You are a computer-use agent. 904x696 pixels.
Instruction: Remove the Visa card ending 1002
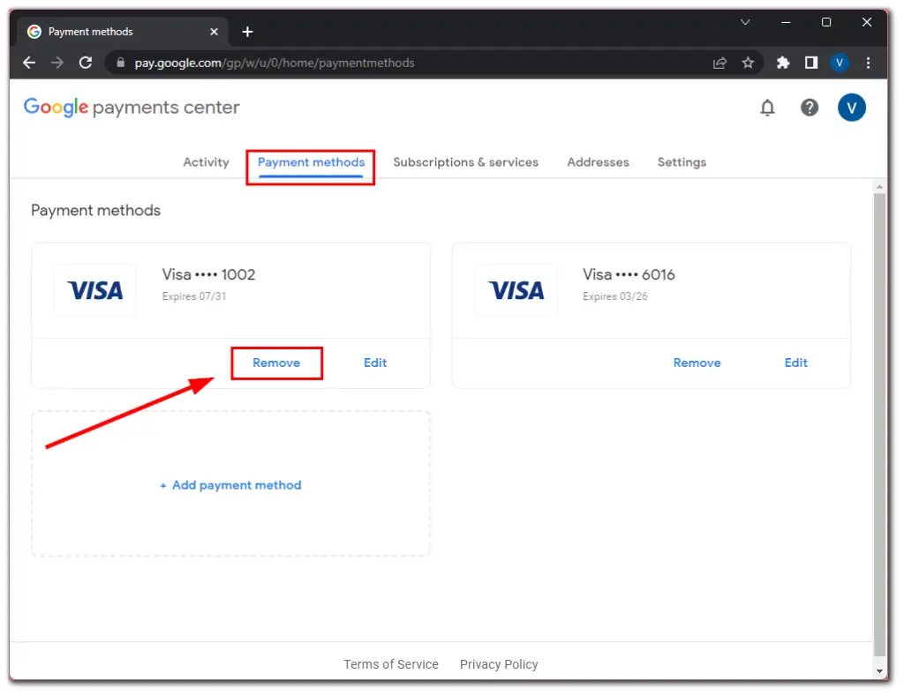(x=276, y=363)
